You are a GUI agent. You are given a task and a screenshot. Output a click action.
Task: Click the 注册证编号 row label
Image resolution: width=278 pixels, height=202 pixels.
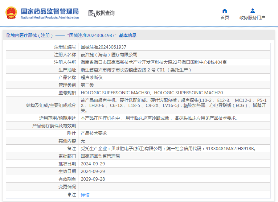tap(65, 47)
